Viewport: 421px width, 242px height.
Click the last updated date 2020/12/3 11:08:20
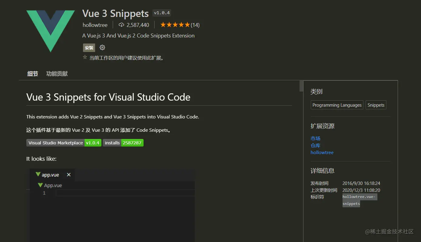click(361, 190)
